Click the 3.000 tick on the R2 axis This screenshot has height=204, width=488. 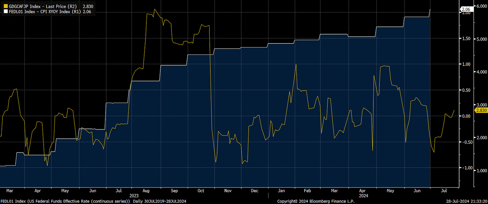[x=482, y=105]
